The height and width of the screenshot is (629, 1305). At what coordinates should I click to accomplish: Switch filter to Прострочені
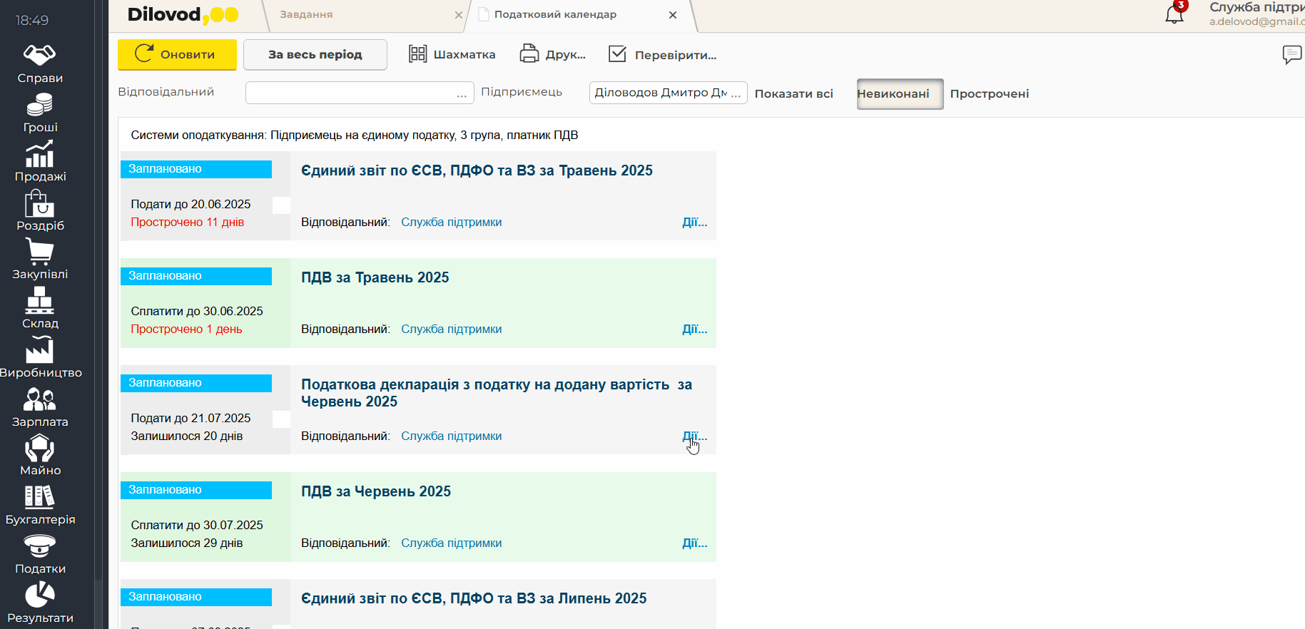click(989, 94)
